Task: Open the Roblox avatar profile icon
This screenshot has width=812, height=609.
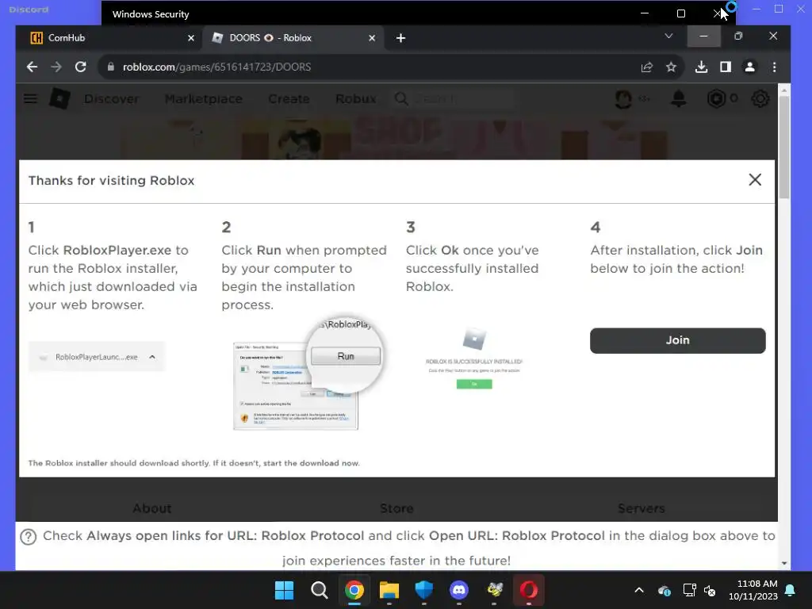Action: (623, 98)
